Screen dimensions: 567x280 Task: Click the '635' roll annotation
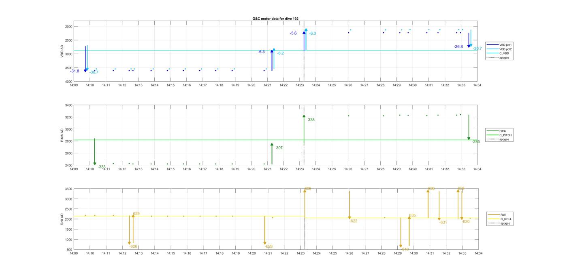[412, 215]
